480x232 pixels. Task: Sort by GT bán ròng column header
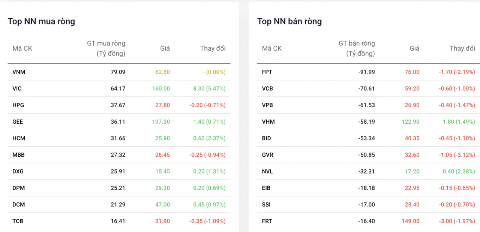(356, 48)
